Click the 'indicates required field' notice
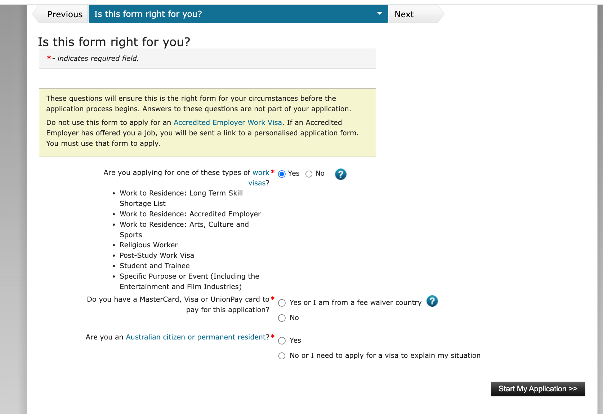 pos(98,58)
